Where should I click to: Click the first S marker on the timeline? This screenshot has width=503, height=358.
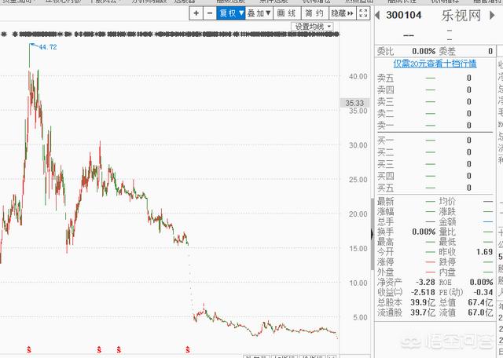[29, 349]
